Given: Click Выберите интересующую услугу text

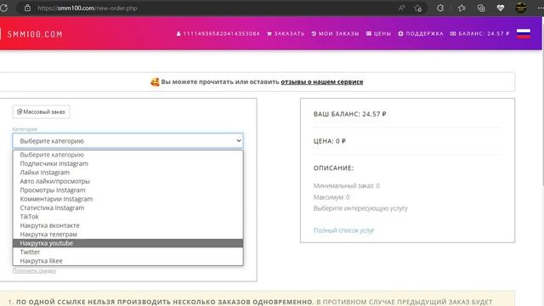Looking at the screenshot, I should 360,208.
